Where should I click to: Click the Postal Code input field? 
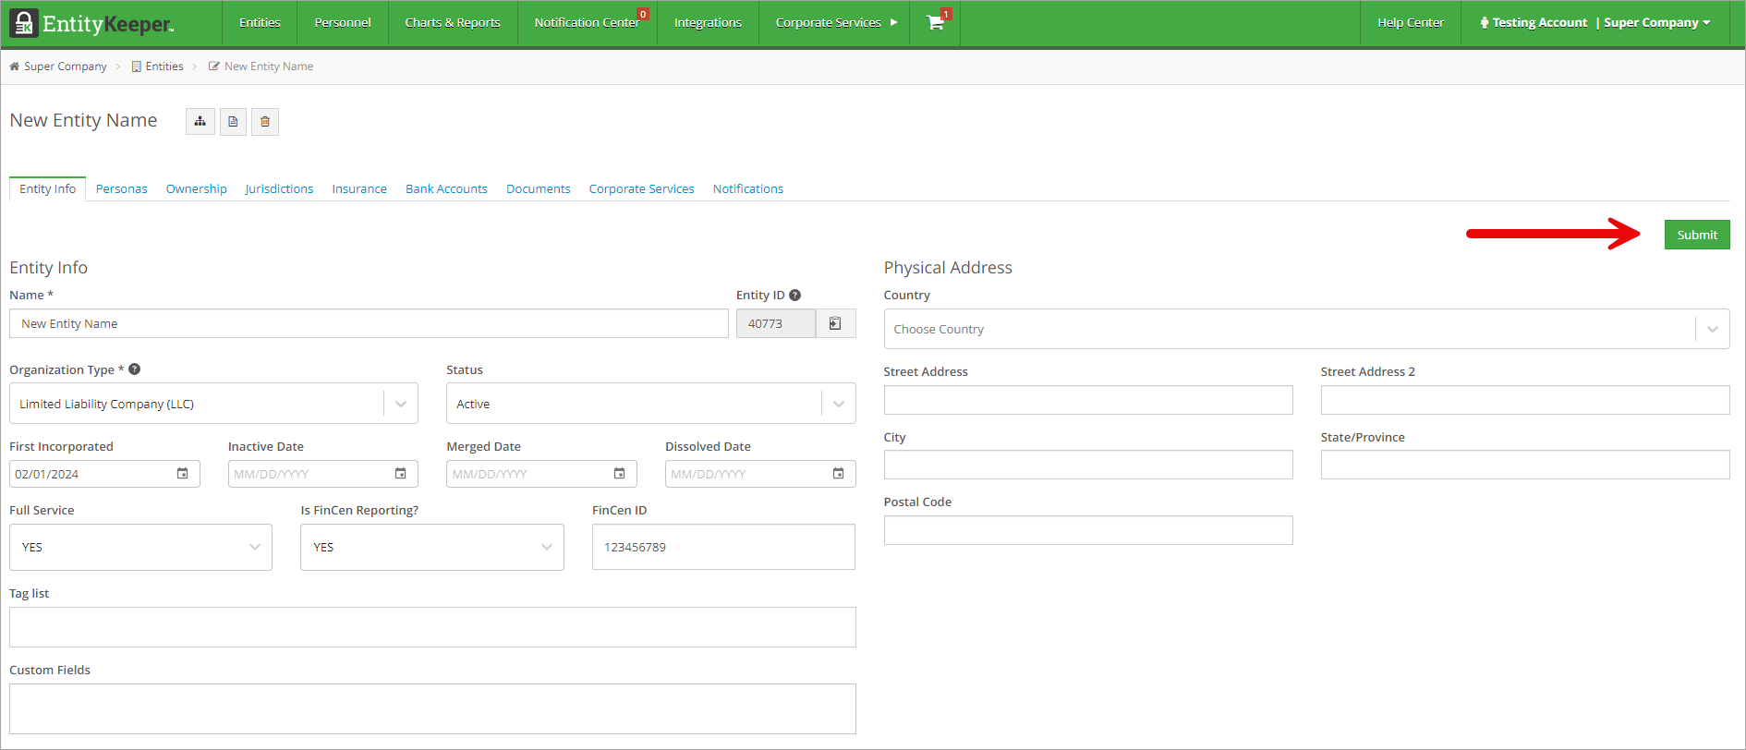point(1088,530)
